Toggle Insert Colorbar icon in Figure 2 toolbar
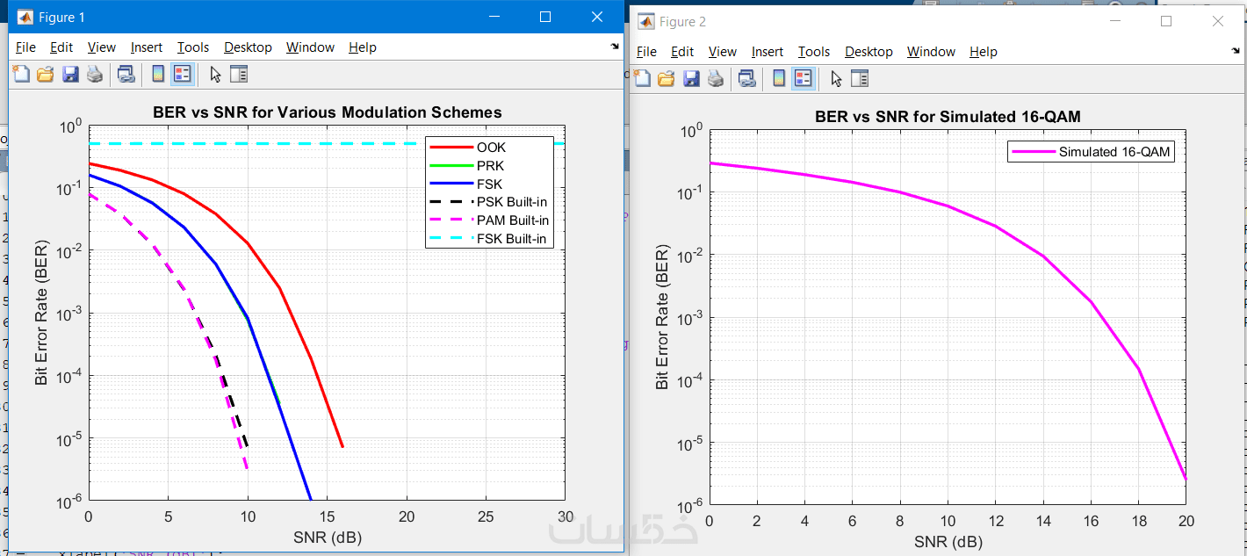The width and height of the screenshot is (1247, 556). [779, 79]
